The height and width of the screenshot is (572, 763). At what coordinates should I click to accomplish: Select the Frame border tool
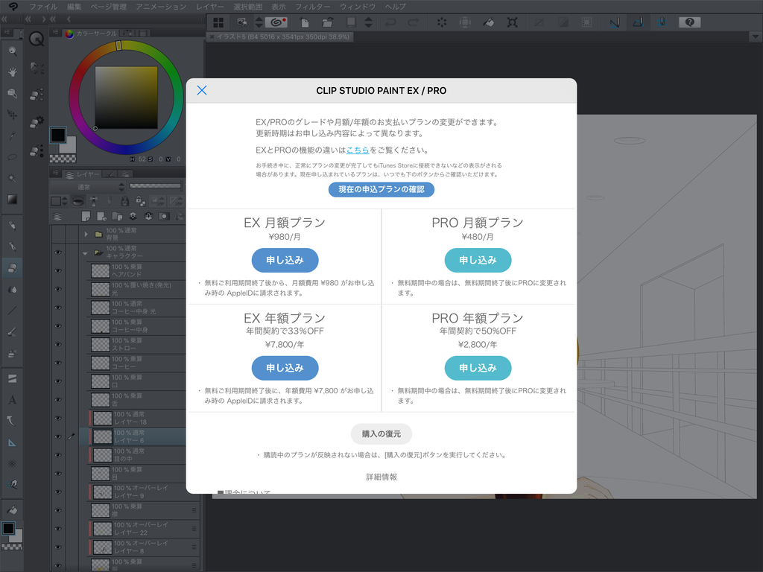coord(12,378)
